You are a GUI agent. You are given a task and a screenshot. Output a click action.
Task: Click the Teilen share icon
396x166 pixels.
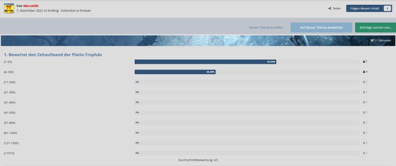(330, 8)
